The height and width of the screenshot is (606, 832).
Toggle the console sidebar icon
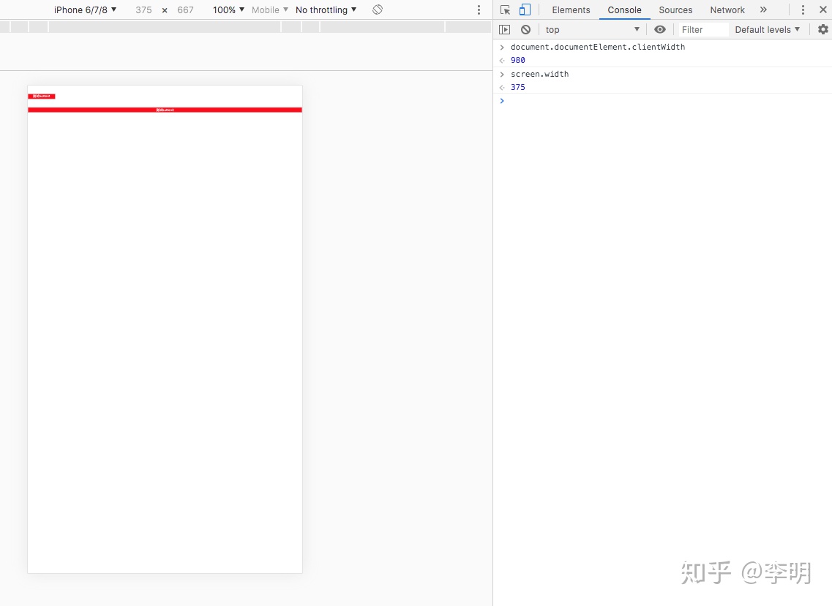pos(505,30)
